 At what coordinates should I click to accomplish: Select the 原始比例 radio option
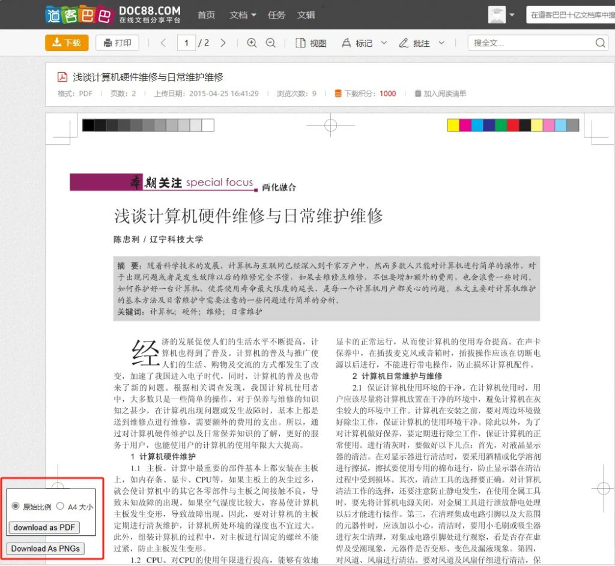[x=16, y=506]
